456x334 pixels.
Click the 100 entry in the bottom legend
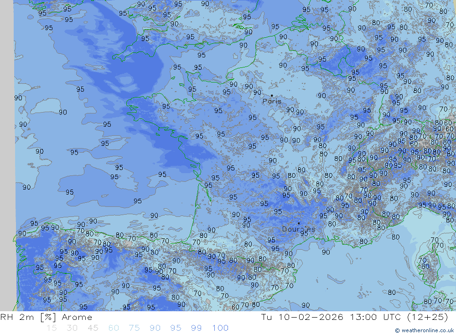(220, 328)
